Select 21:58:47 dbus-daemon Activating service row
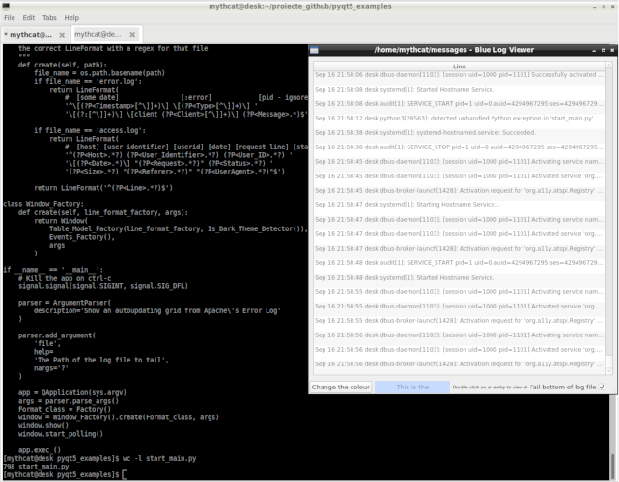 460,220
